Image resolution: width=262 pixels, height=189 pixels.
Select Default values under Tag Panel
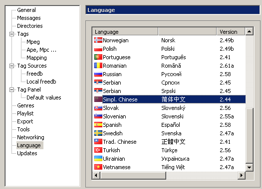click(44, 97)
